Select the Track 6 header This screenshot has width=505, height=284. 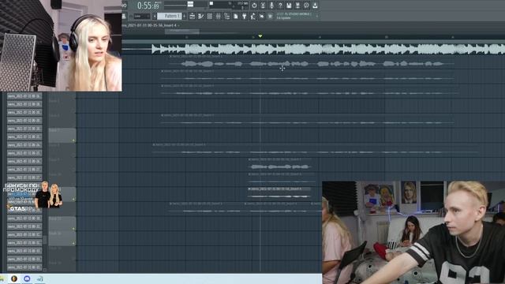(x=62, y=121)
